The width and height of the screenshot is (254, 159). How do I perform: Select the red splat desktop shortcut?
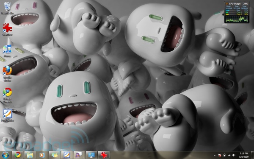[7, 29]
